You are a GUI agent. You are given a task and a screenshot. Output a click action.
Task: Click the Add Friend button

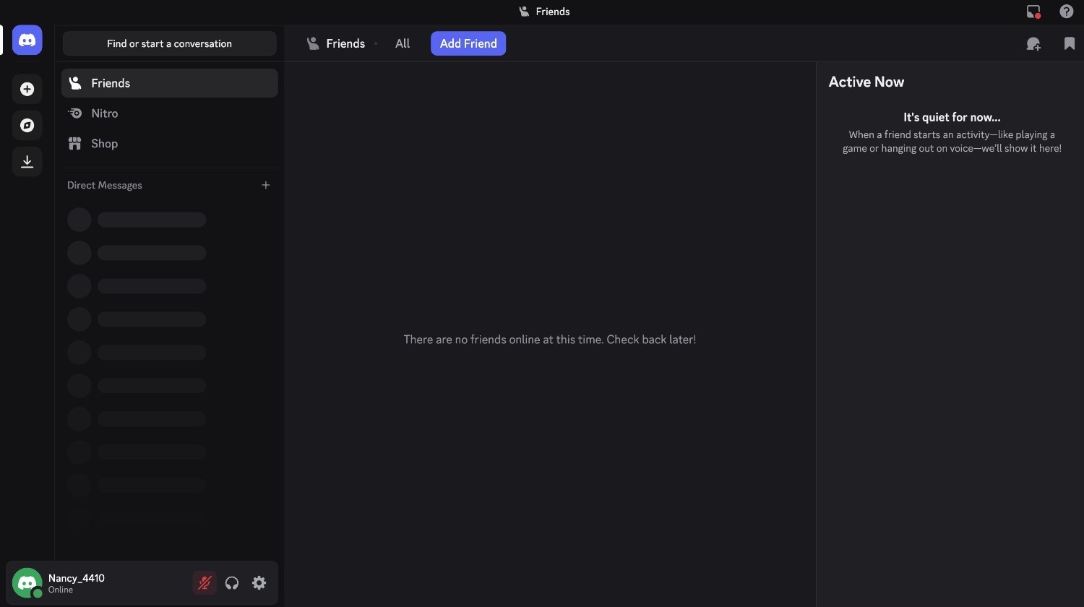coord(468,43)
